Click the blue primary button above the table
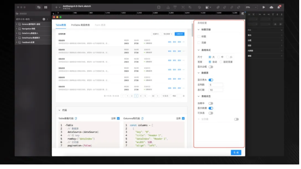 (x=180, y=34)
